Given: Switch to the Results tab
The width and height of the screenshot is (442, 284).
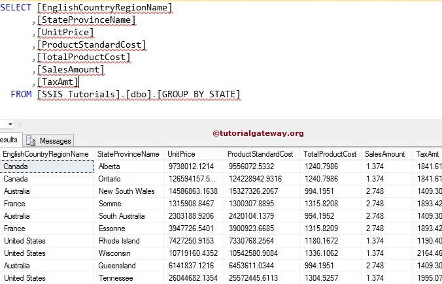Looking at the screenshot, I should [x=9, y=140].
